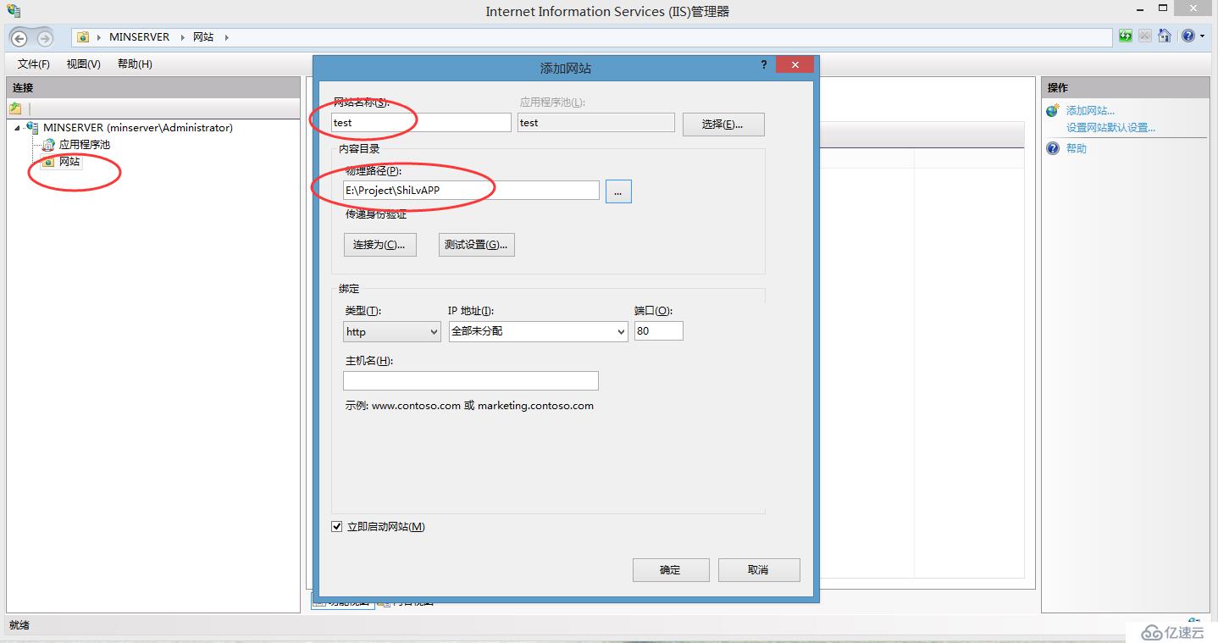Screen dimensions: 1218x643
Task: Expand the breadcrumb arrow after 网站
Action: pos(226,37)
